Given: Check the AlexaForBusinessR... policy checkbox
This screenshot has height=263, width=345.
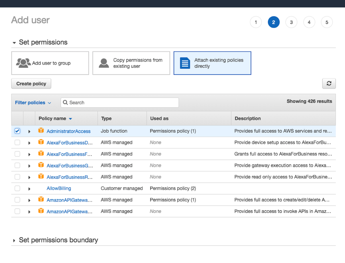Looking at the screenshot, I should point(17,177).
